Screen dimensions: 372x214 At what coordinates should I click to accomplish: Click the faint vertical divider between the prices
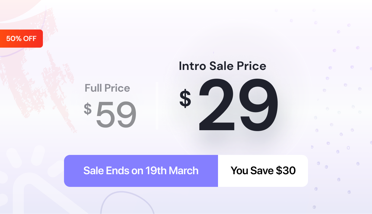click(157, 105)
